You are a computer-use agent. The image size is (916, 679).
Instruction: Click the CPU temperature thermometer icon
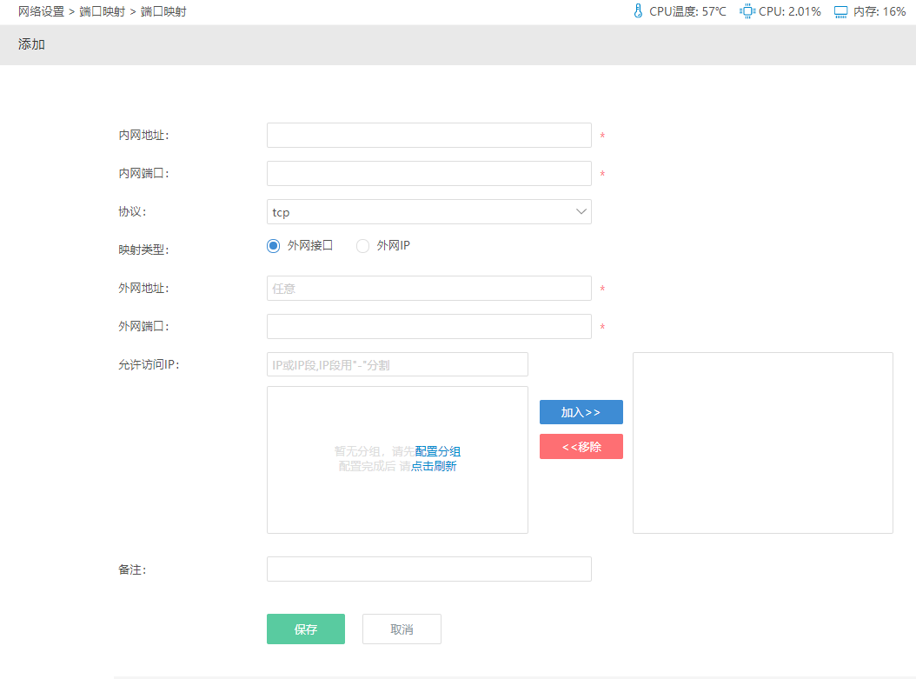(640, 10)
